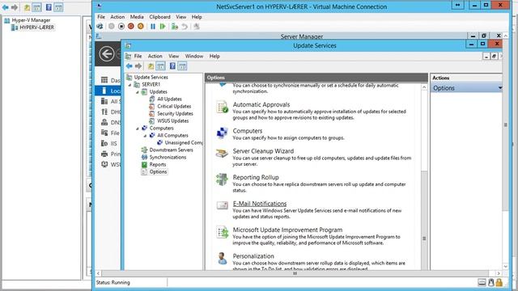This screenshot has width=518, height=291.
Task: Collapse the Updates tree node
Action: pos(138,92)
